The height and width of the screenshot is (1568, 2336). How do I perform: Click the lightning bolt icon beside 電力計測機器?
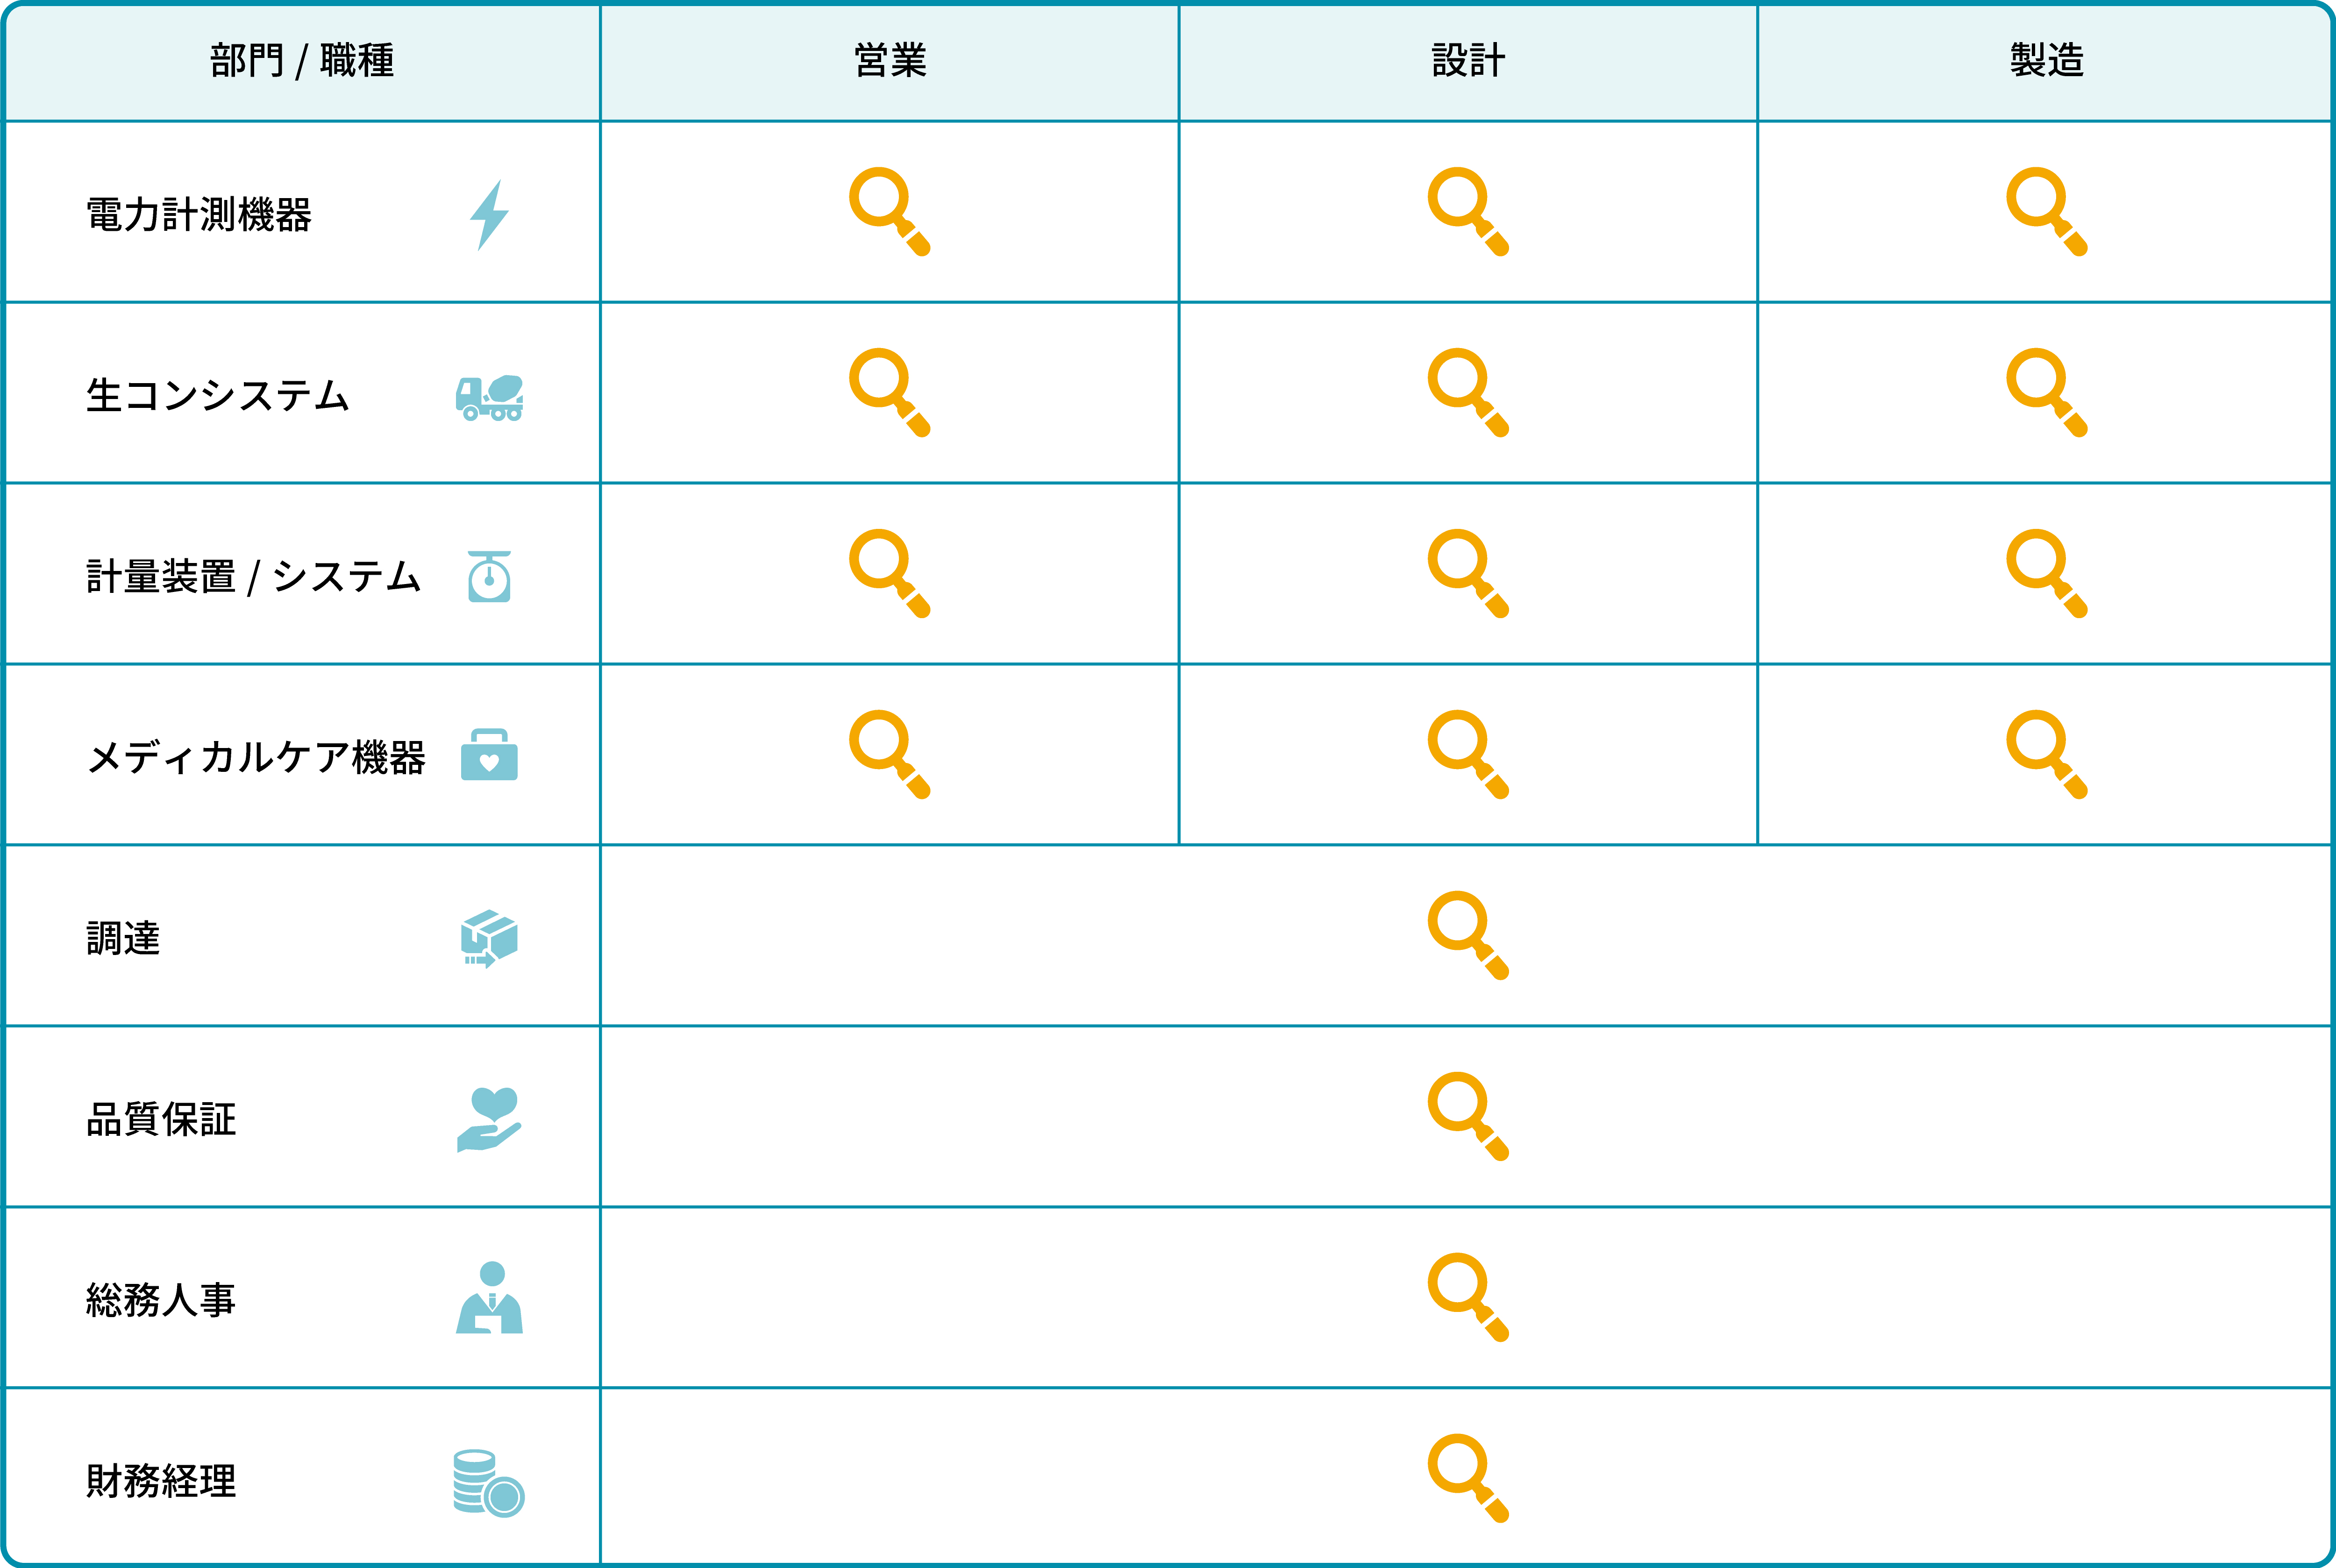coord(489,215)
